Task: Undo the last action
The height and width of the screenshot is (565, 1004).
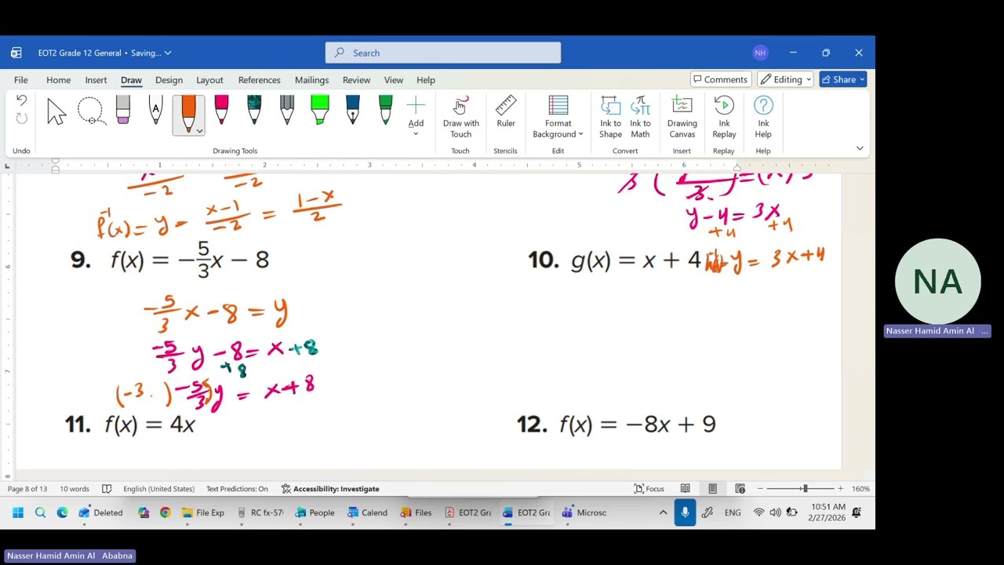Action: (x=21, y=100)
